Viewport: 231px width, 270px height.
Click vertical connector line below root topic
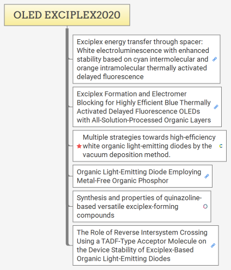click(x=67, y=136)
